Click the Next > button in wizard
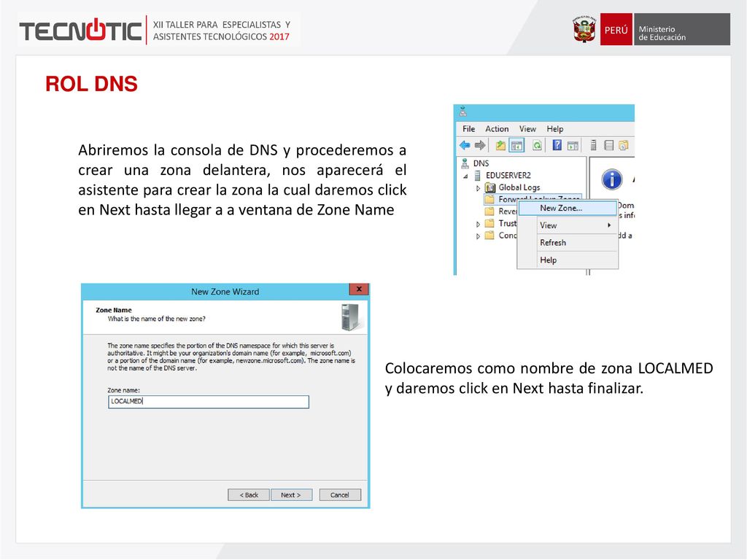The width and height of the screenshot is (747, 560). (291, 495)
